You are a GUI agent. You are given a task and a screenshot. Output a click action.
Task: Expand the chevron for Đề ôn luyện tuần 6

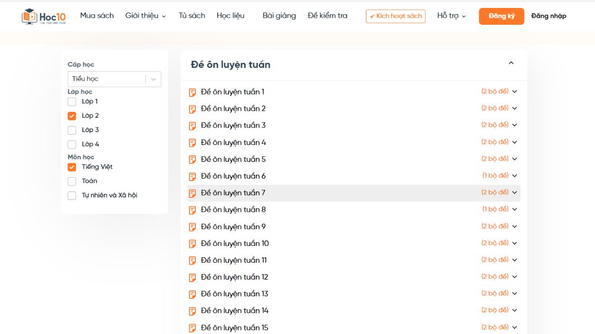click(x=514, y=176)
